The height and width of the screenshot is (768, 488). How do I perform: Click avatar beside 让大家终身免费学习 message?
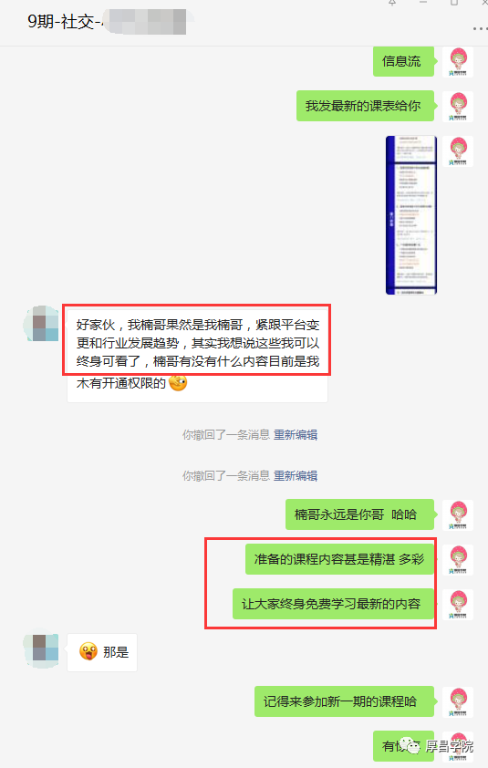[x=458, y=605]
